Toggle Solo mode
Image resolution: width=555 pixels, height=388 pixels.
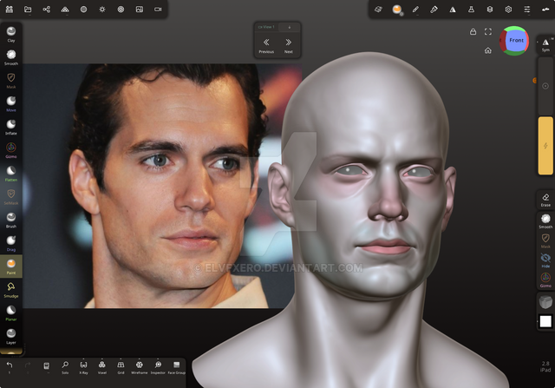[65, 367]
